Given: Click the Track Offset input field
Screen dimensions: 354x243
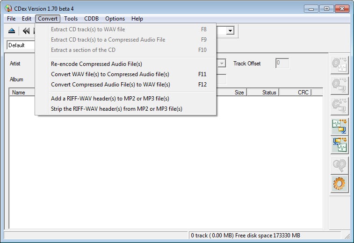Looking at the screenshot, I should click(x=282, y=63).
